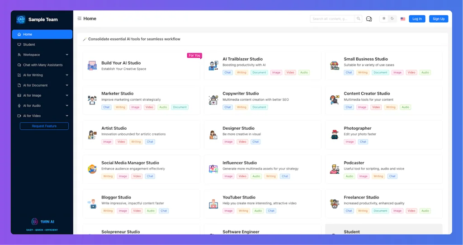Click 'Establish Your Creative Space' text
The height and width of the screenshot is (245, 463).
click(124, 69)
